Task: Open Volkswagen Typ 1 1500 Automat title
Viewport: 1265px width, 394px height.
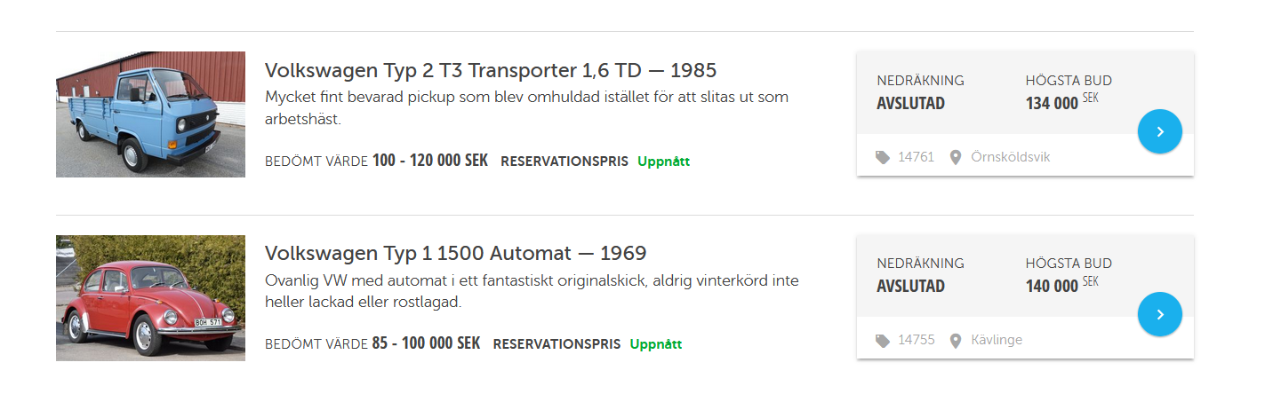Action: [455, 253]
